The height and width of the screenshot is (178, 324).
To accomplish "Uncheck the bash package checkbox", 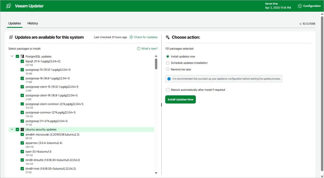I will pyautogui.click(x=22, y=152).
